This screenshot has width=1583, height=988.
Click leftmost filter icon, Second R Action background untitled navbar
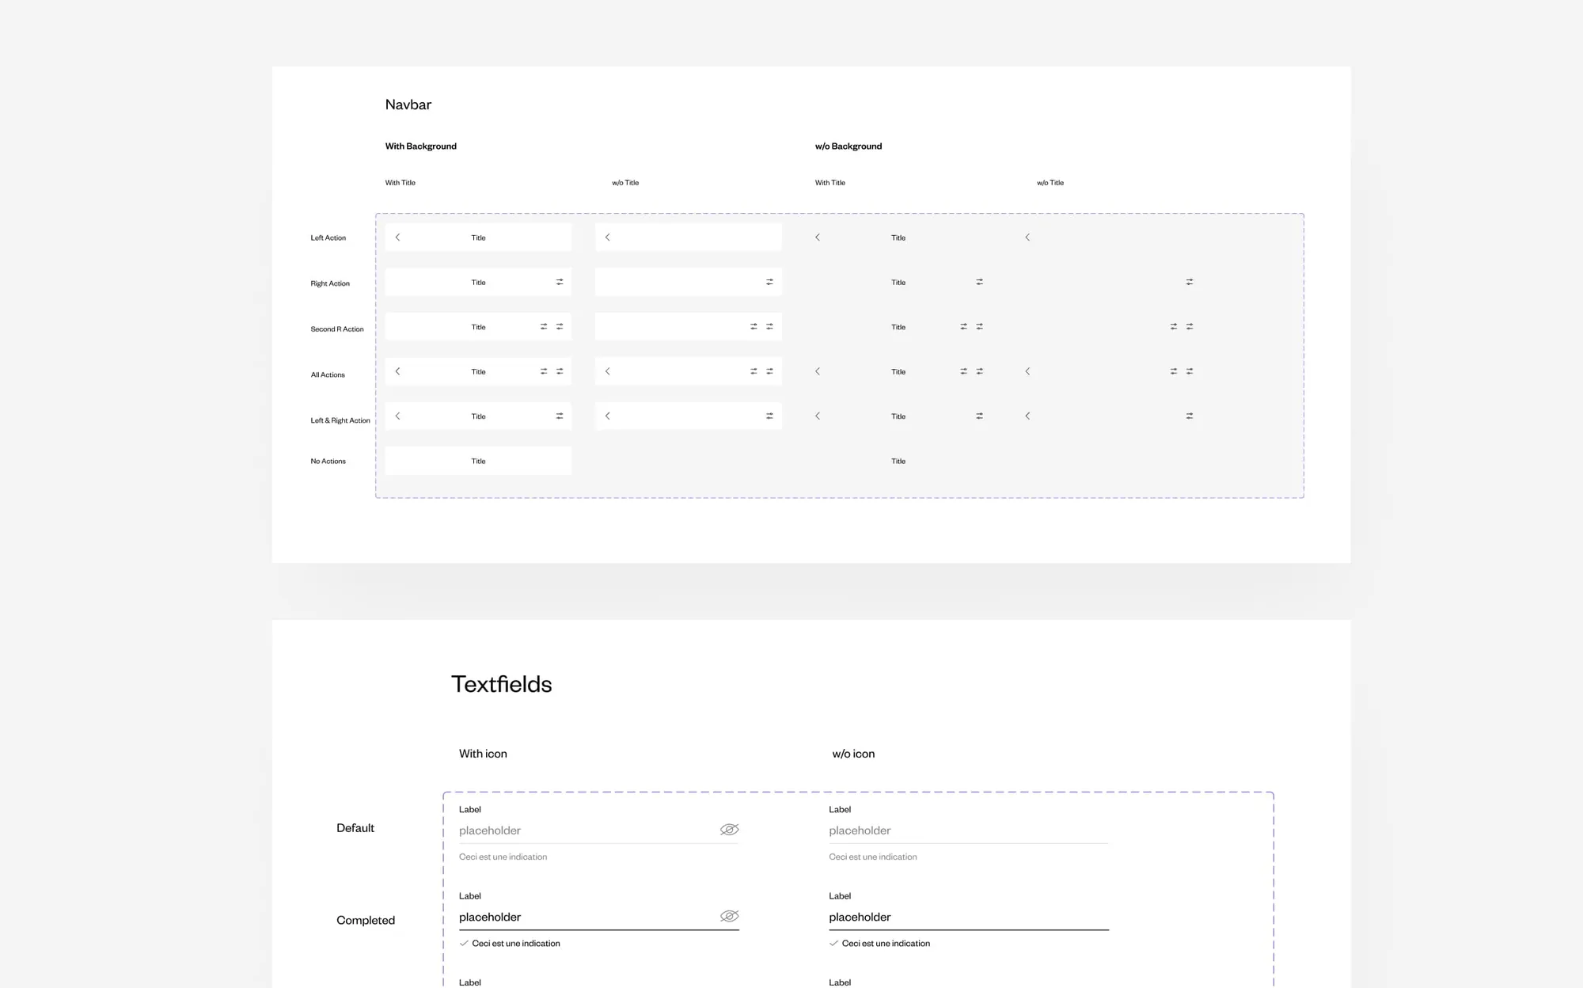point(754,327)
